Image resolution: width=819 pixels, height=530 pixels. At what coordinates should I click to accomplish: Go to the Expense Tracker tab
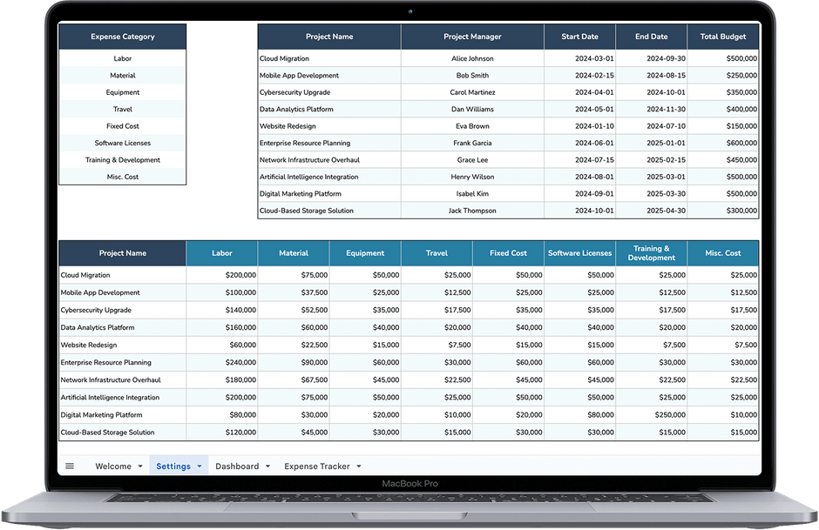pos(317,466)
